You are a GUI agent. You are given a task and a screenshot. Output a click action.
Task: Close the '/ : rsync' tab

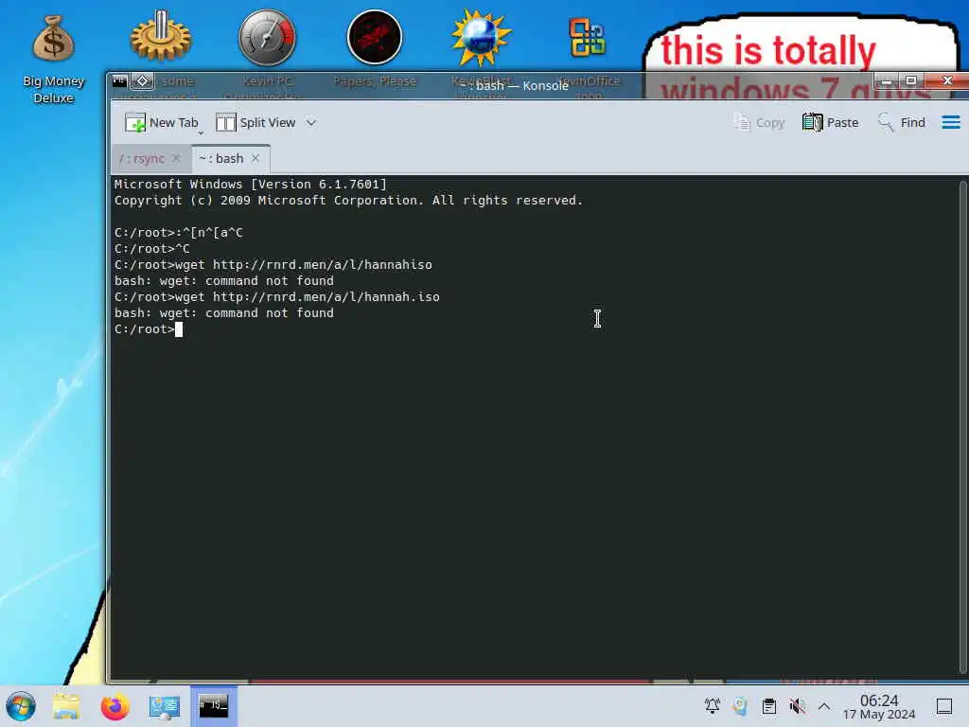coord(176,158)
